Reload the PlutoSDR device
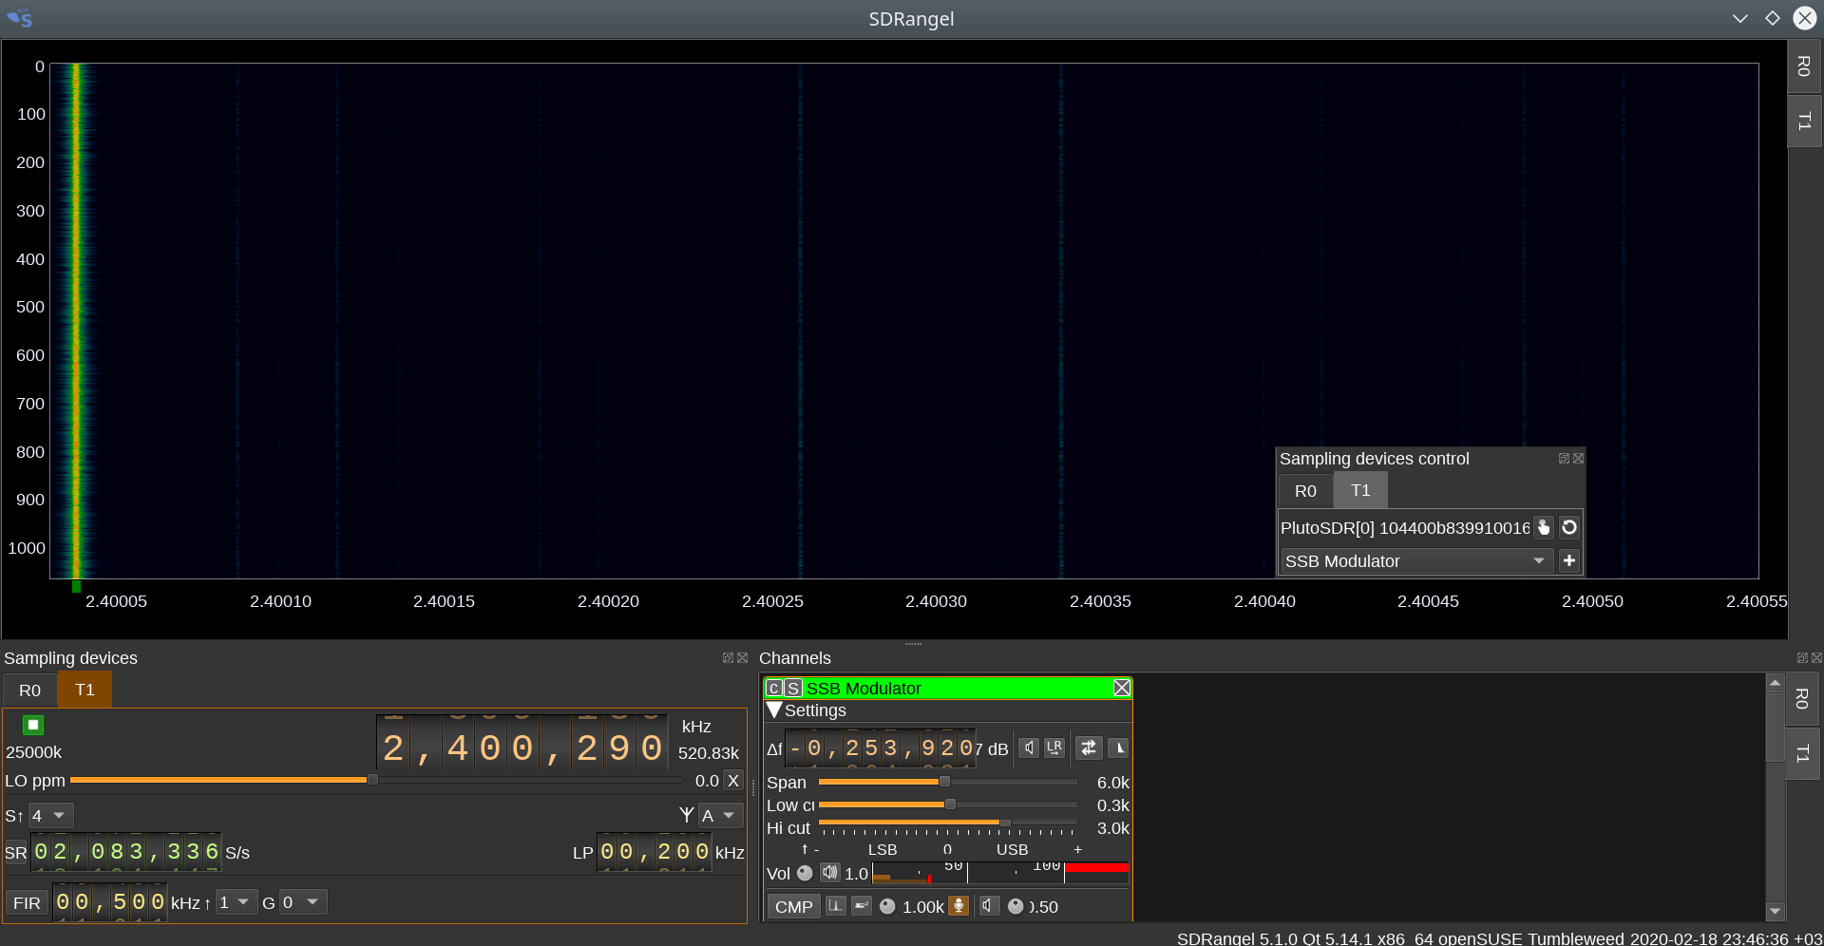The height and width of the screenshot is (946, 1824). [x=1569, y=528]
